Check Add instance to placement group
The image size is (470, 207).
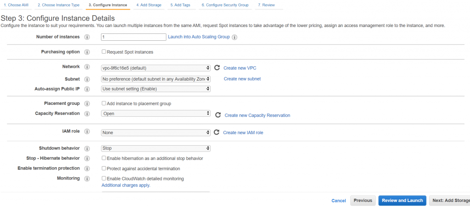pyautogui.click(x=104, y=103)
